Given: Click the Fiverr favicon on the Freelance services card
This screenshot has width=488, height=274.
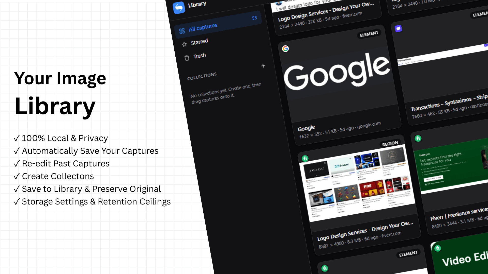Looking at the screenshot, I should (418, 138).
